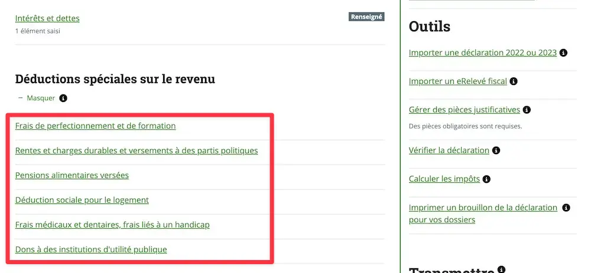Click 'Des pièces obligatoires sont requises.' note
The image size is (591, 273).
466,126
